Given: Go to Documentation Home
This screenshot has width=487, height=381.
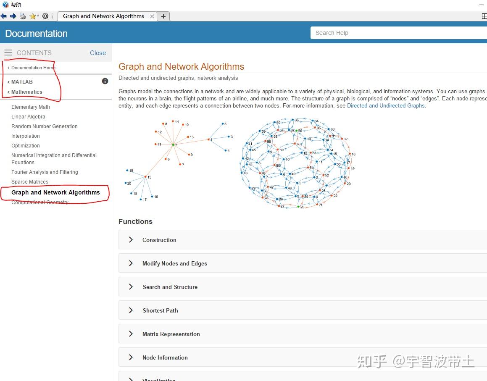Looking at the screenshot, I should coord(33,68).
